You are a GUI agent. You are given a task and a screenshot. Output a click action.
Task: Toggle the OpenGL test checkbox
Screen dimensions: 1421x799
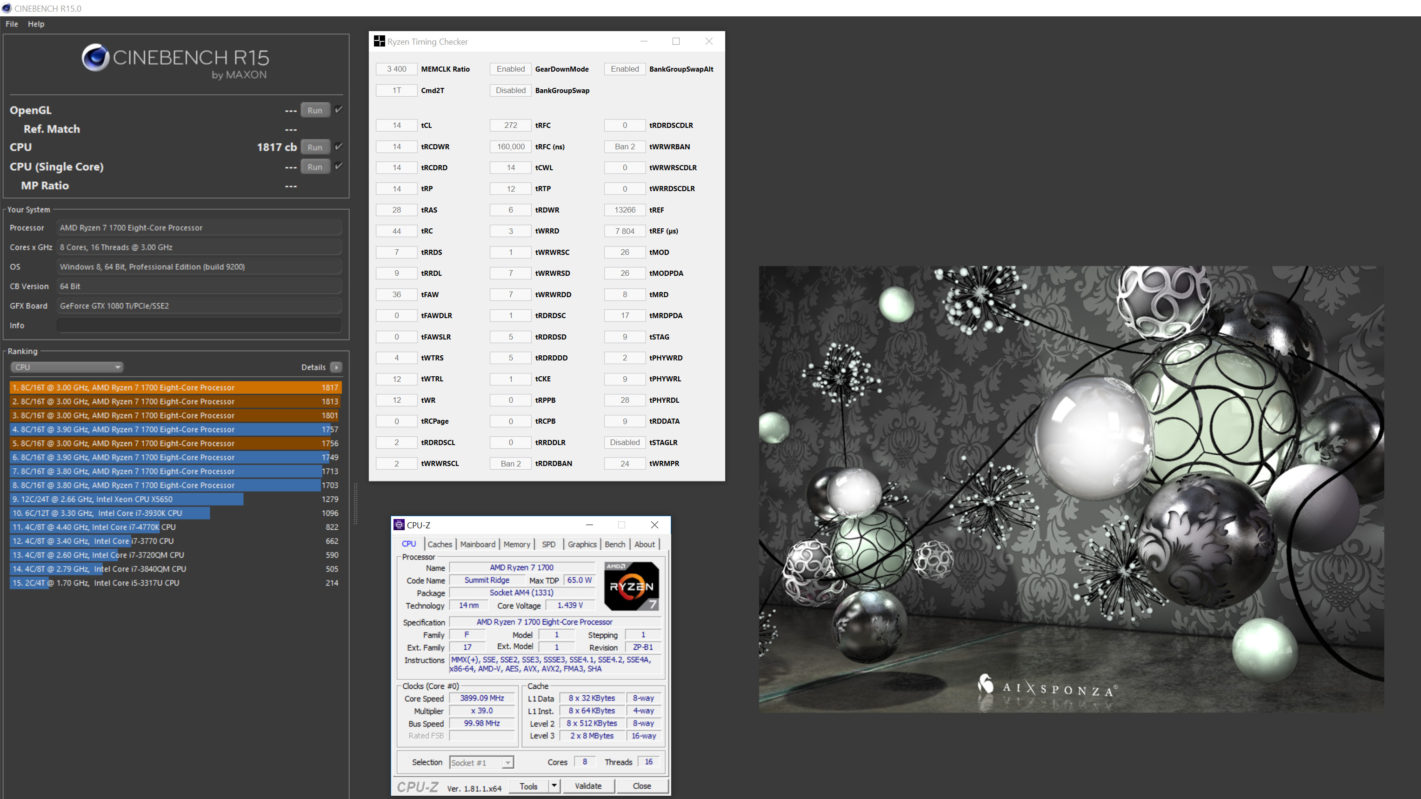click(339, 110)
